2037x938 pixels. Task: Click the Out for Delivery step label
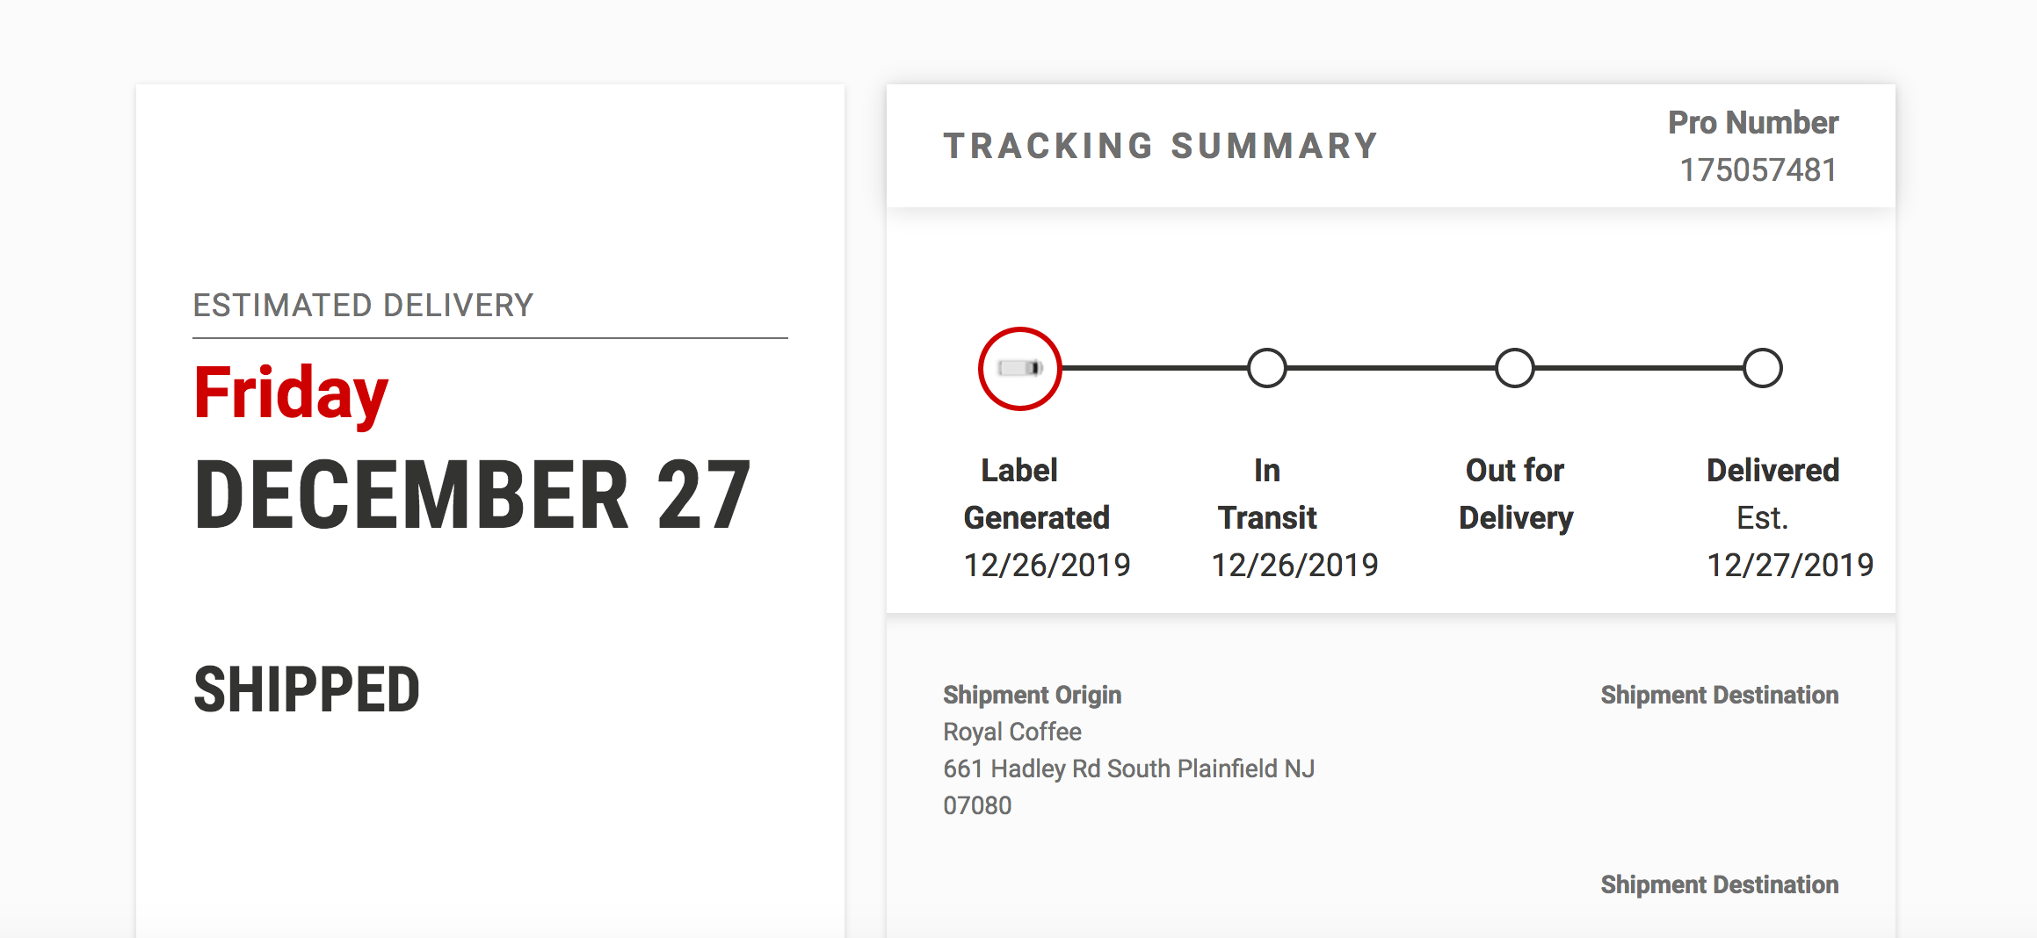coord(1516,494)
